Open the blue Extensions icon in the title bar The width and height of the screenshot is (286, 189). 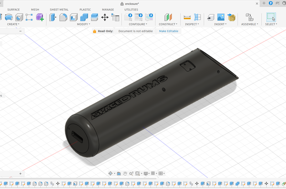point(271,3)
